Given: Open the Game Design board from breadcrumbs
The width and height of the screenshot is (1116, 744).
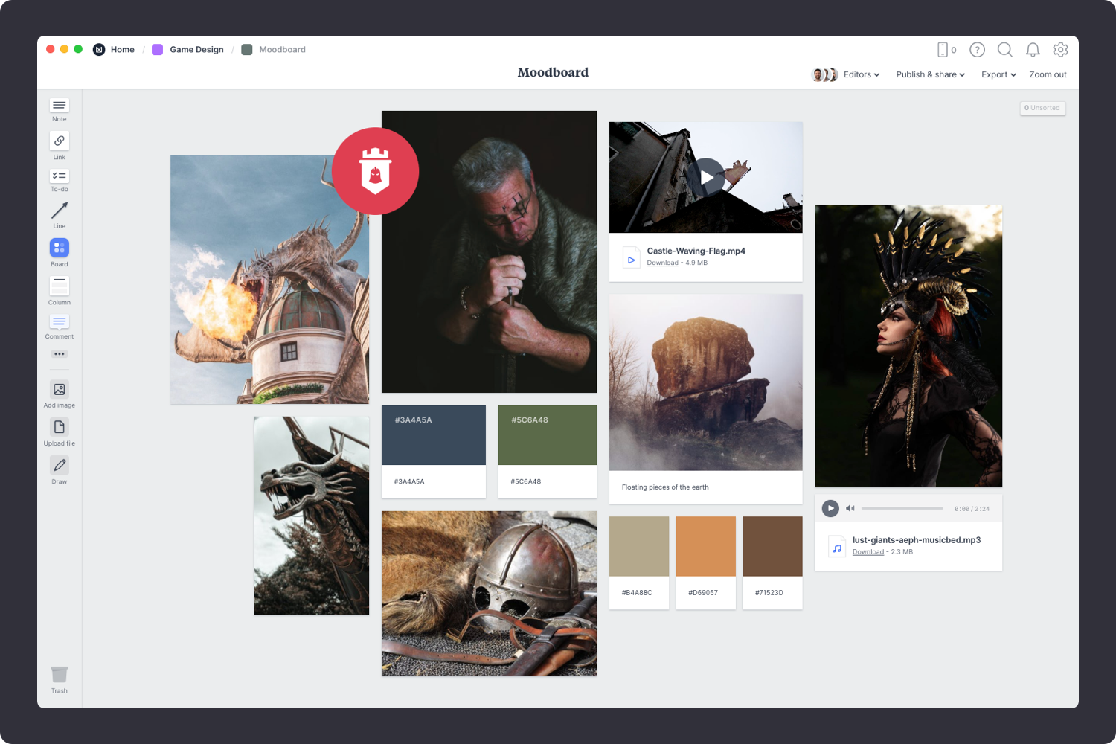Looking at the screenshot, I should [x=196, y=49].
